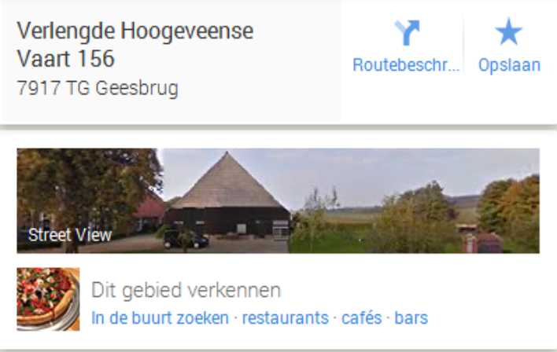Select the Opslaan text label
Image resolution: width=557 pixels, height=352 pixels.
pyautogui.click(x=509, y=65)
